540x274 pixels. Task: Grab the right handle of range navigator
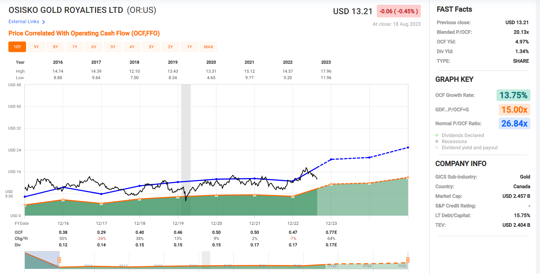coord(408,260)
